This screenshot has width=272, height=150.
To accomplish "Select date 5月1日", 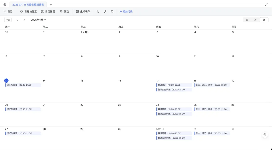I will click(160, 129).
